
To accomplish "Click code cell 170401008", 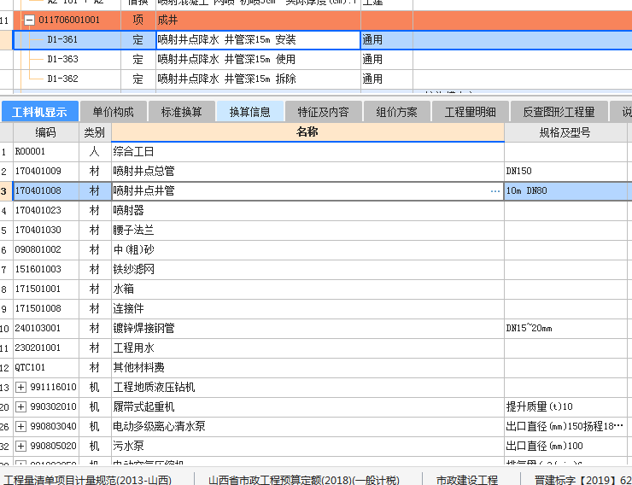I will pyautogui.click(x=46, y=191).
